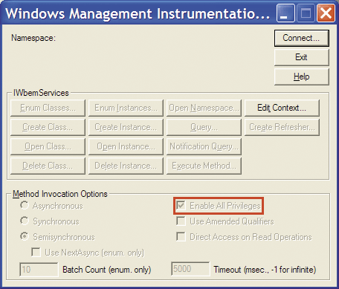
Task: Click the Execute Method... button
Action: pos(204,166)
